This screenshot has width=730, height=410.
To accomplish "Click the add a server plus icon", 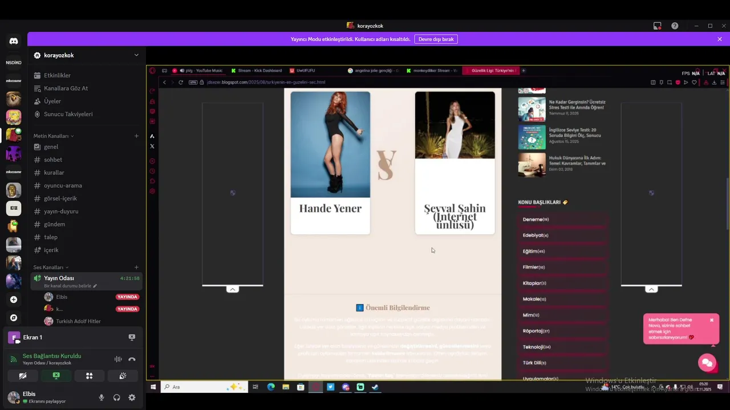I will pos(14,300).
